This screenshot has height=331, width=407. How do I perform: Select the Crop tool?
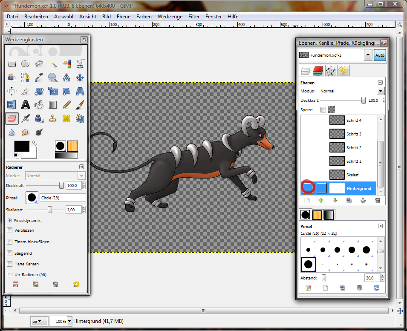coord(26,91)
